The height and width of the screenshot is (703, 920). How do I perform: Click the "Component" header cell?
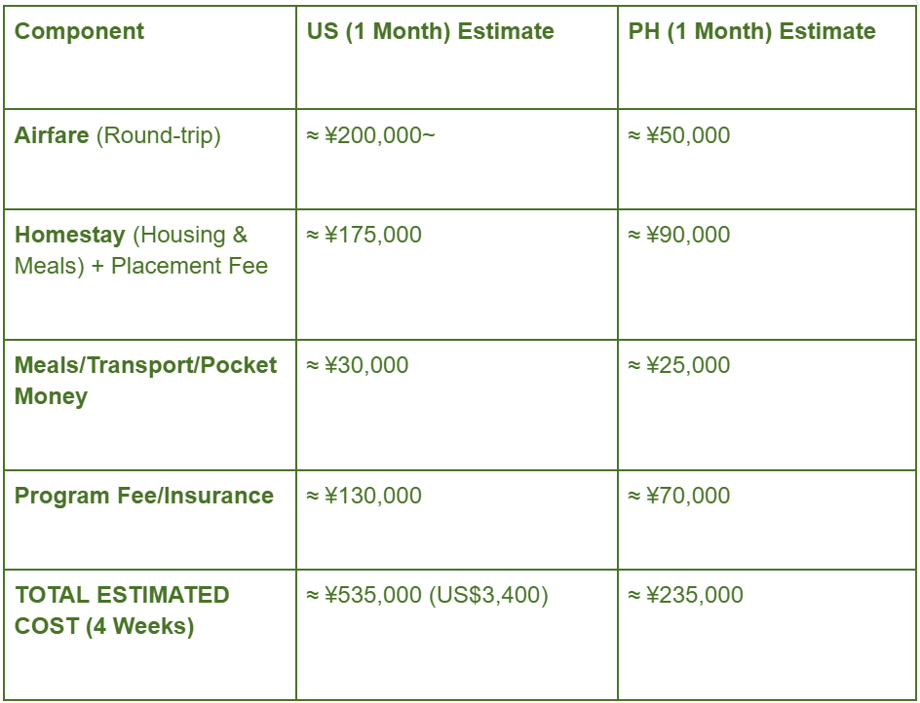coord(79,31)
